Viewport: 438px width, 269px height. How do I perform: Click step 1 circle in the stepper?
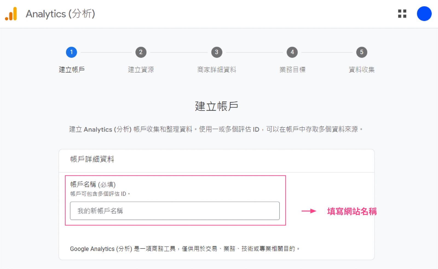(71, 52)
